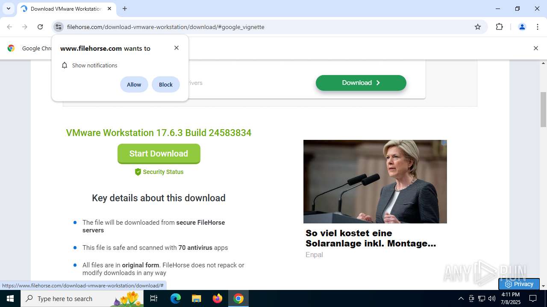
Task: Click scrollbar down arrow
Action: tap(544, 286)
